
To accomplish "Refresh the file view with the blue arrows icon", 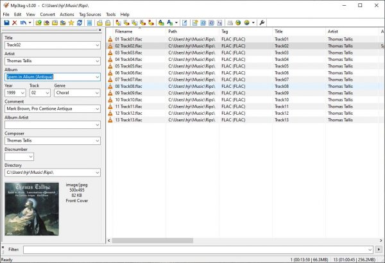I will [80, 23].
